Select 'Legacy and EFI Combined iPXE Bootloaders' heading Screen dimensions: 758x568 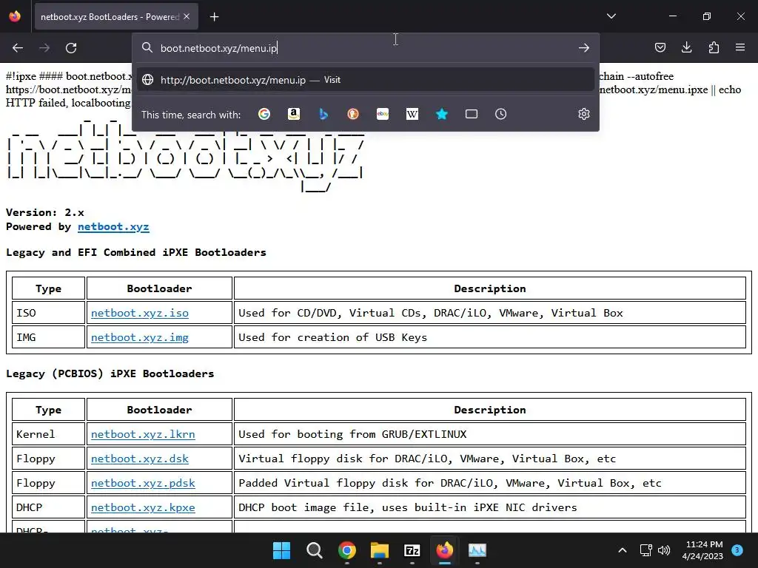(136, 253)
